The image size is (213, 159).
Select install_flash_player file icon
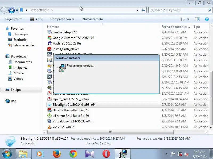50,49
